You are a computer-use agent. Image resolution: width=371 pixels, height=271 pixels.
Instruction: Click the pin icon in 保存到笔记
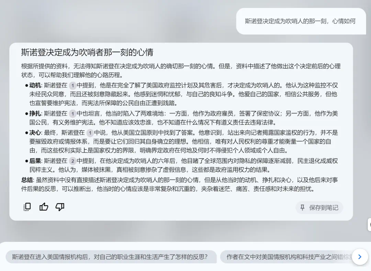point(302,208)
